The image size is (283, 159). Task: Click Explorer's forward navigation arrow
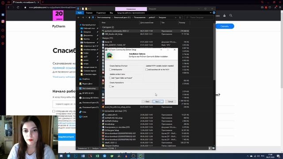83,18
